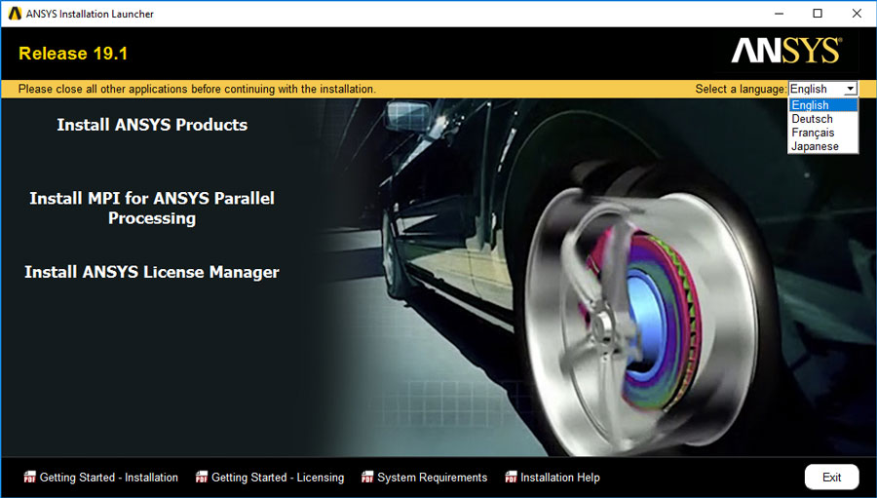
Task: Click the Exit button
Action: 832,477
